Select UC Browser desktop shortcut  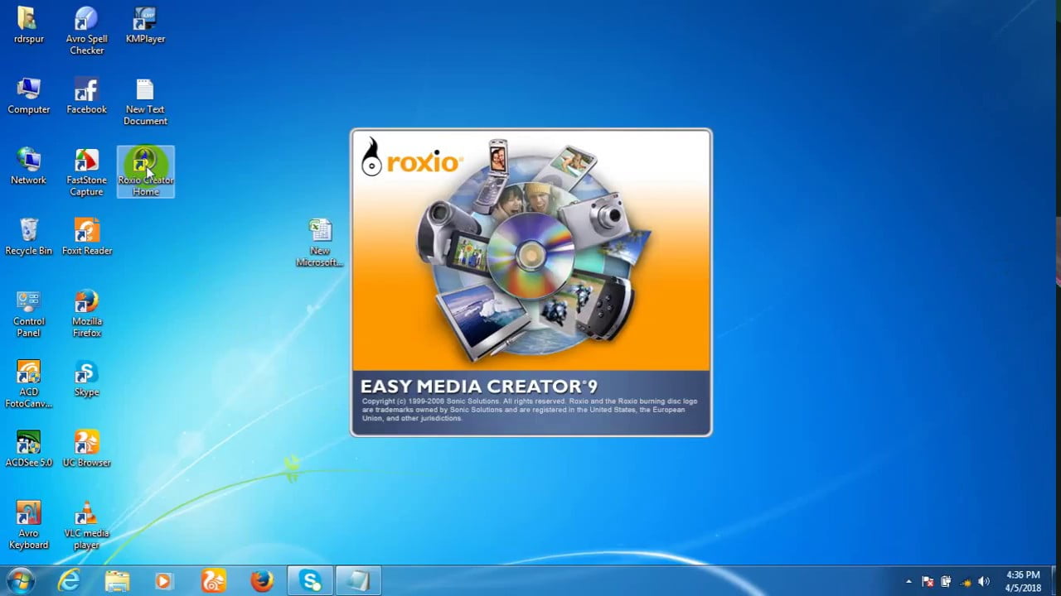[x=86, y=449]
